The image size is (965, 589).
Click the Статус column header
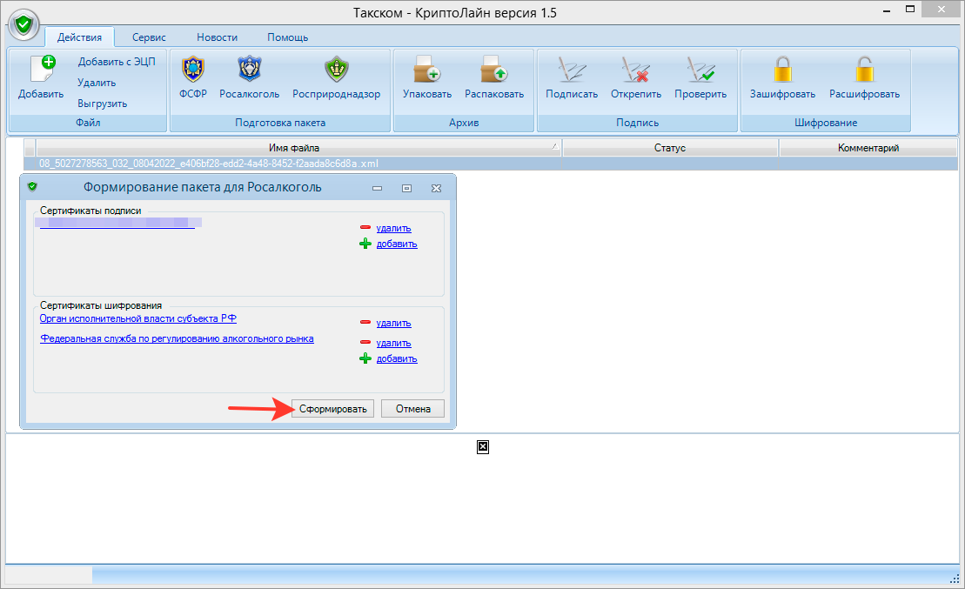670,148
